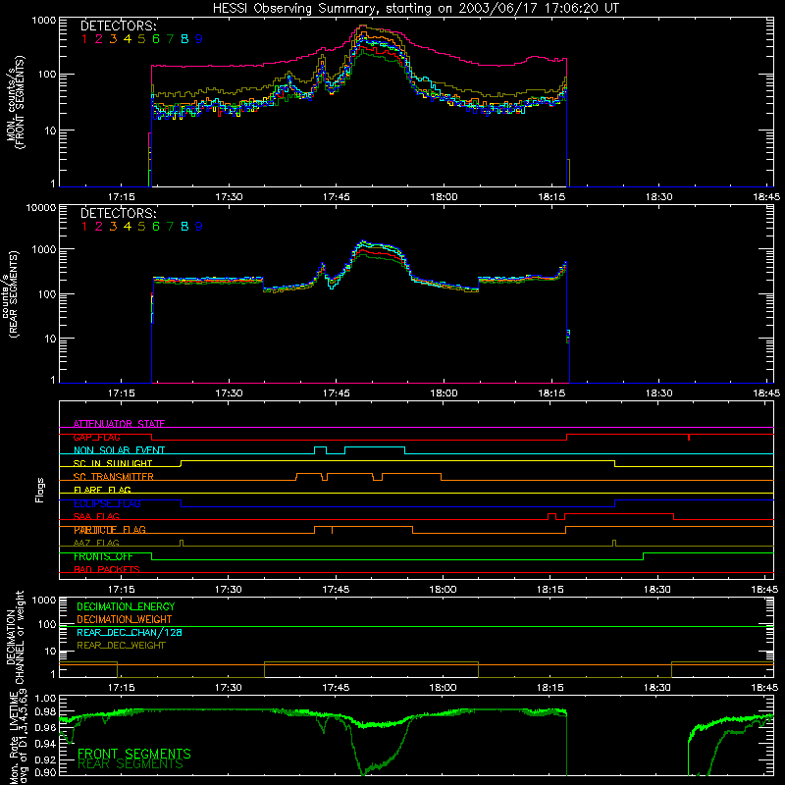Click the REAR SEGMENTS livetime legend label

131,764
